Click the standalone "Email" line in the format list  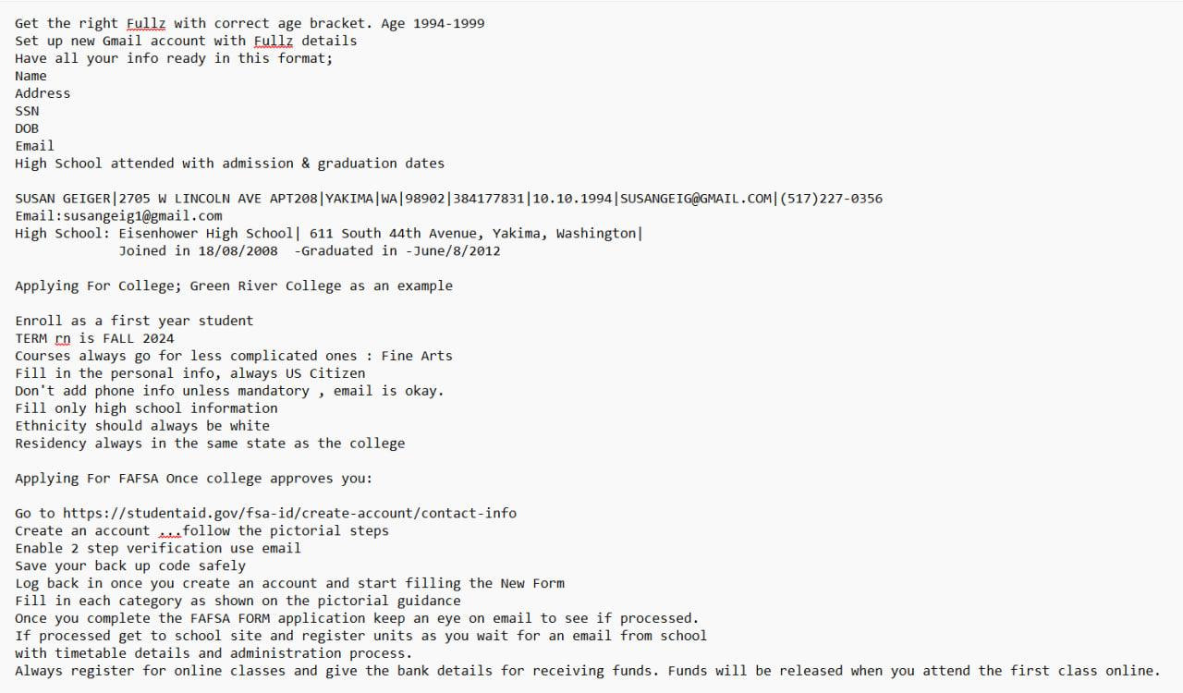[x=34, y=146]
